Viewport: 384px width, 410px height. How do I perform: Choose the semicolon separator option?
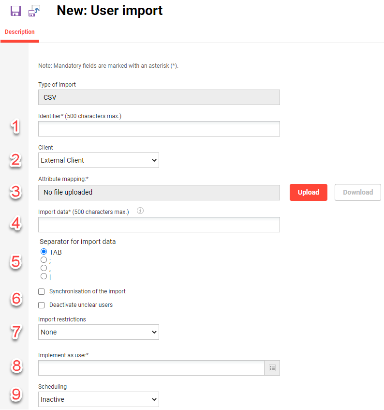point(44,260)
